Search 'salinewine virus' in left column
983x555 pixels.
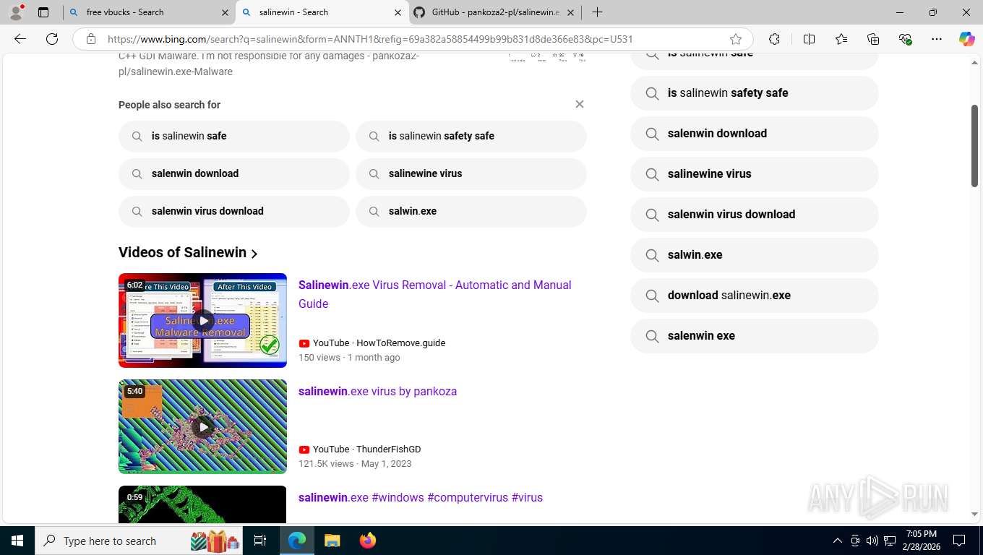click(x=471, y=173)
